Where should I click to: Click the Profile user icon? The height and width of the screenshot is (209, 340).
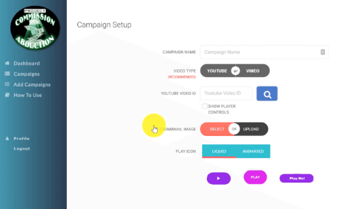7,138
